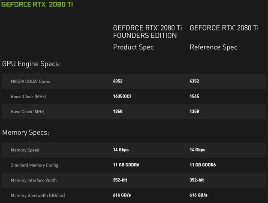Select Founders Edition base clock 1350
Viewport: 268px width, 203px height.
point(117,111)
